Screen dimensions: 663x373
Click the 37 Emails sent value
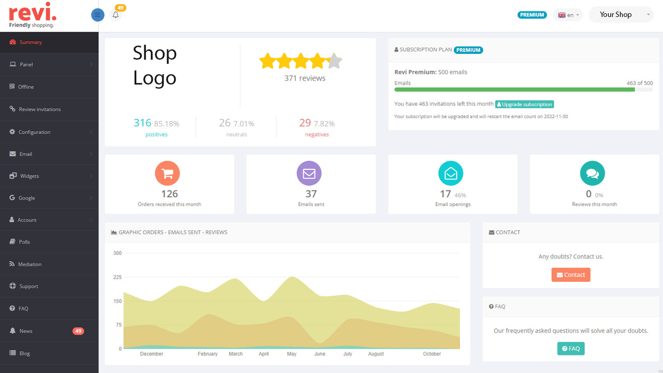[311, 194]
